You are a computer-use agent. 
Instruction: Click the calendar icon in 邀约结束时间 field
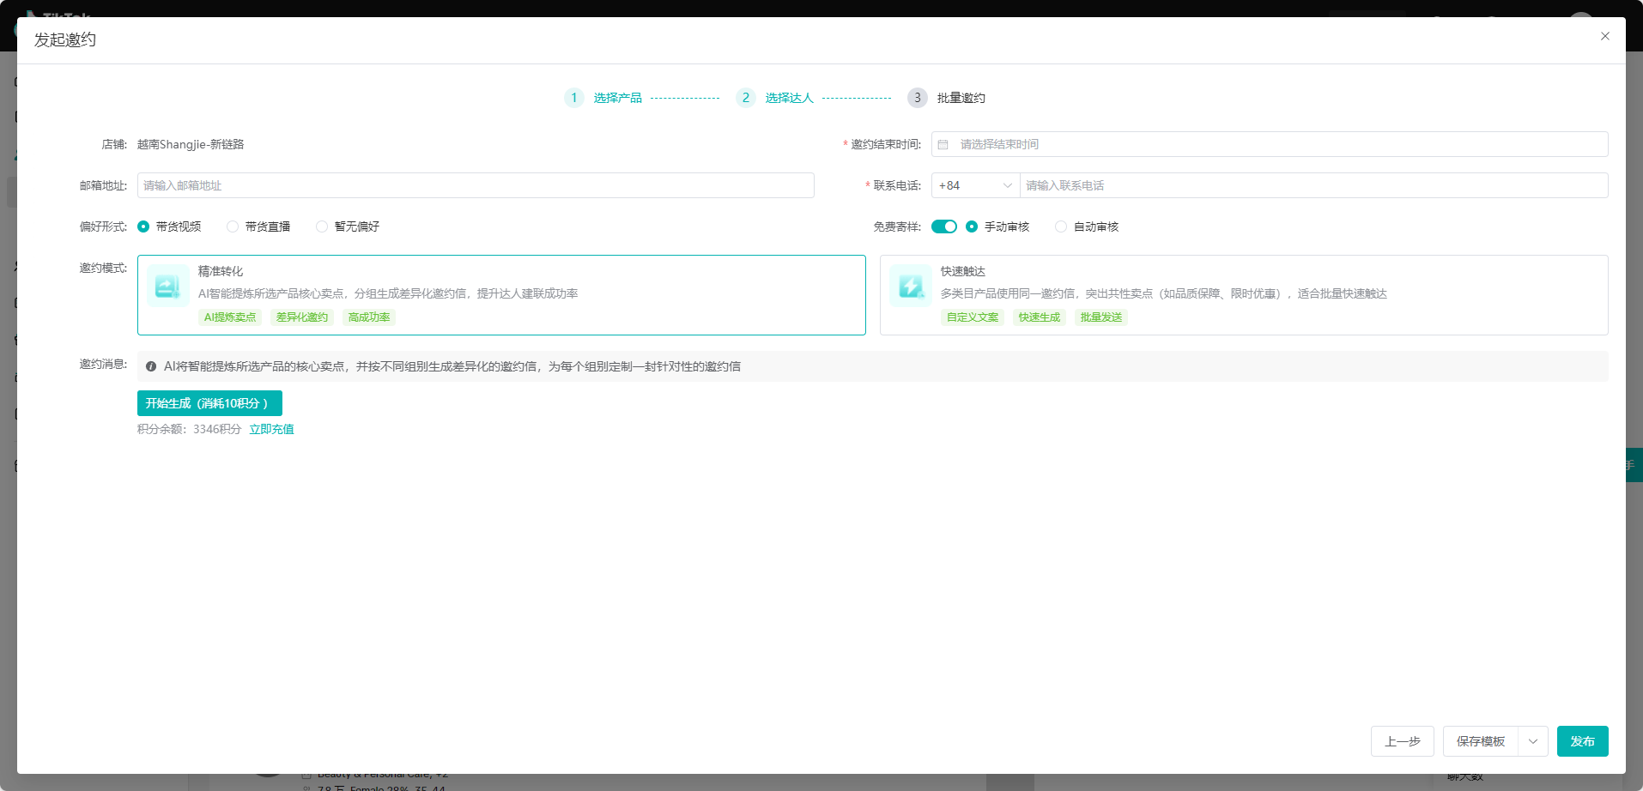[x=943, y=144]
